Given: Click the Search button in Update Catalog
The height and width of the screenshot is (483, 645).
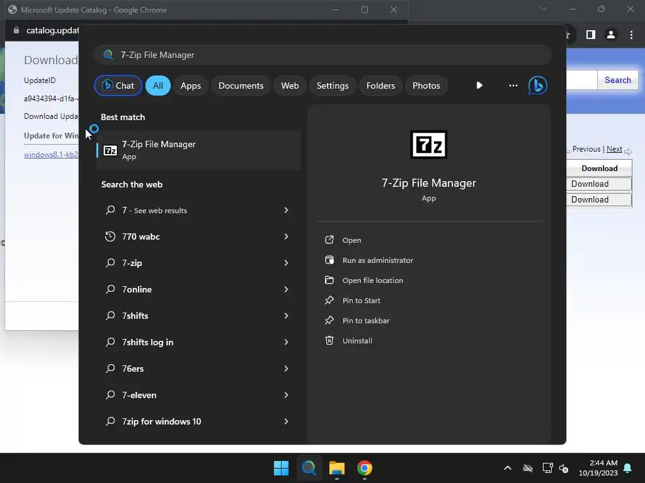Looking at the screenshot, I should pyautogui.click(x=617, y=80).
